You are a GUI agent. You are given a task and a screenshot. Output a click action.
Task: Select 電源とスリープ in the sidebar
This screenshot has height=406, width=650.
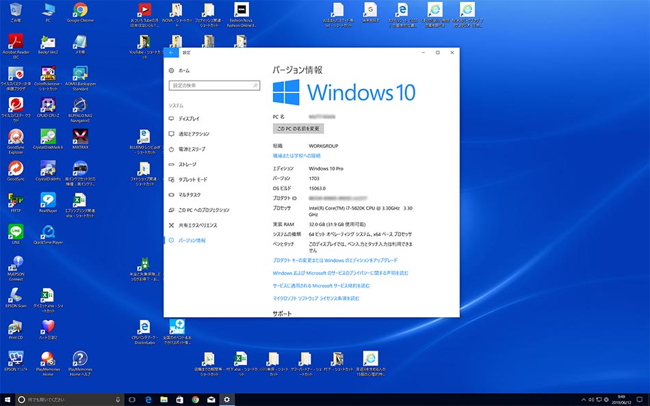[x=192, y=149]
